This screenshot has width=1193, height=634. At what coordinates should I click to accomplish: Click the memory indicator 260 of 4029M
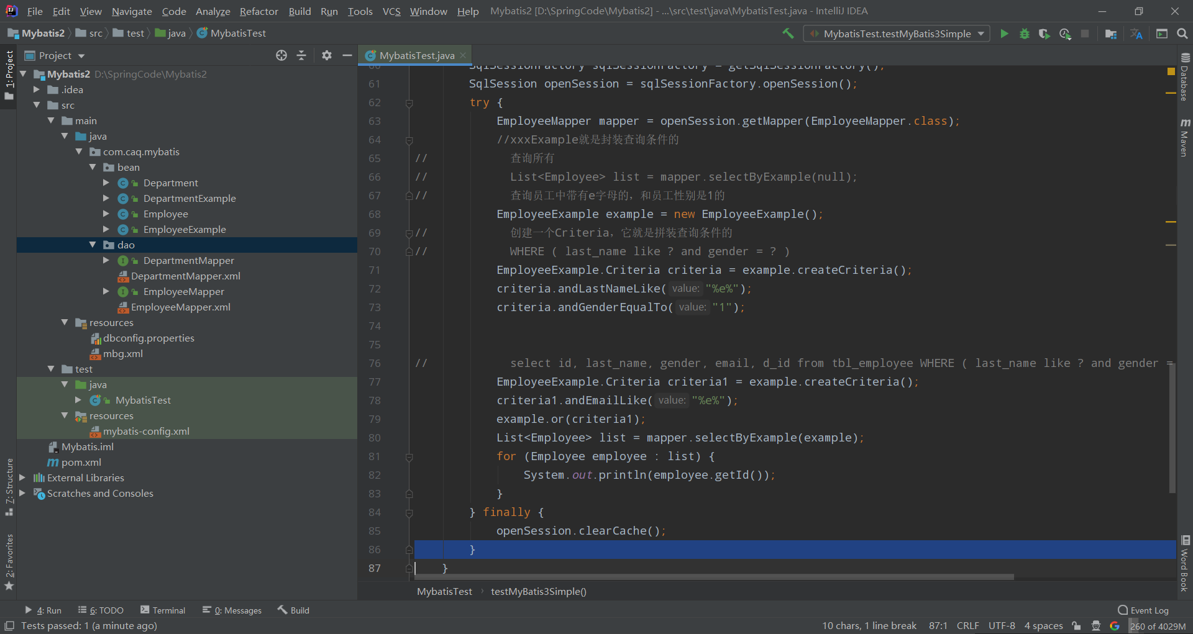(1158, 626)
